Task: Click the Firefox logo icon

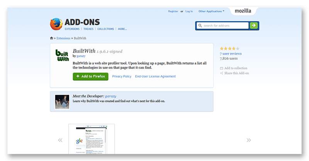Action: pyautogui.click(x=56, y=24)
